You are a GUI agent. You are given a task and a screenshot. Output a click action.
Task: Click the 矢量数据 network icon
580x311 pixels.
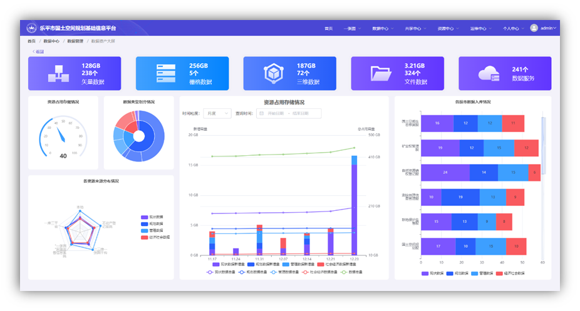tap(57, 74)
